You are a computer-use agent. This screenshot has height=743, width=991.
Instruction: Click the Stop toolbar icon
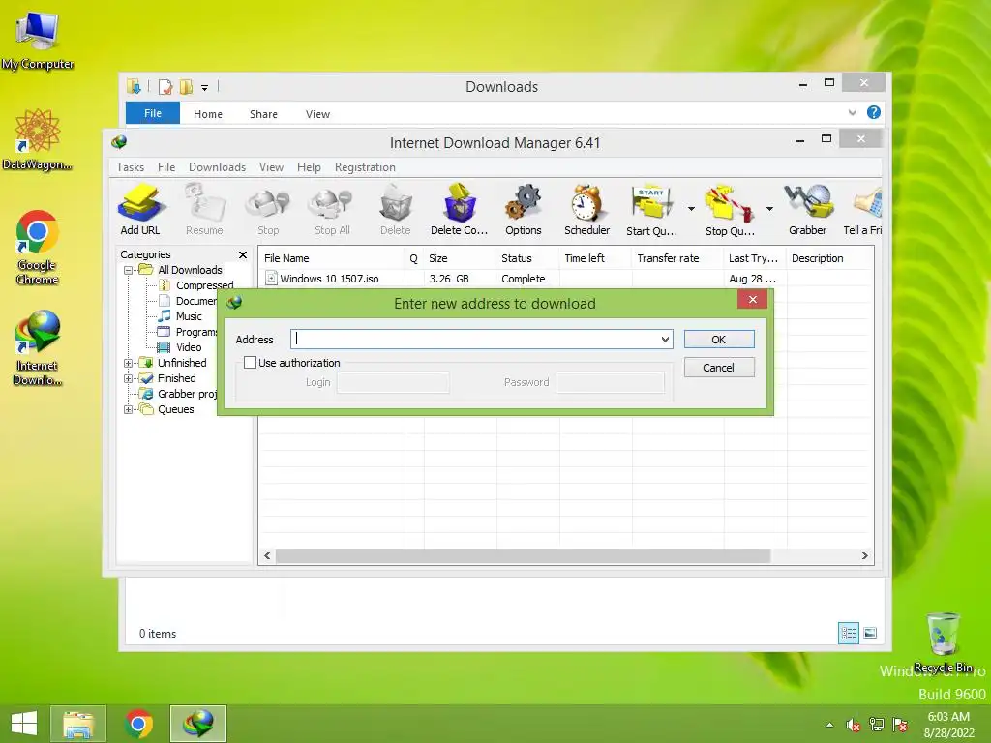(x=268, y=210)
